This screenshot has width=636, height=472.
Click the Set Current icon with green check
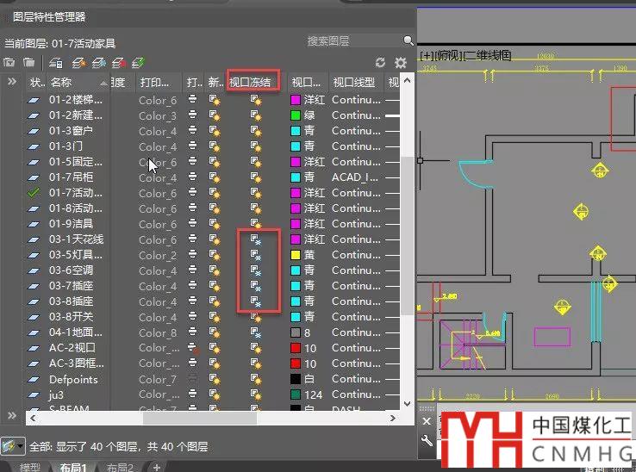click(138, 62)
